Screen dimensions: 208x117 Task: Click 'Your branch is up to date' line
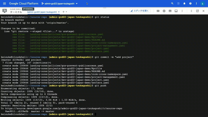pyautogui.click(x=35, y=23)
